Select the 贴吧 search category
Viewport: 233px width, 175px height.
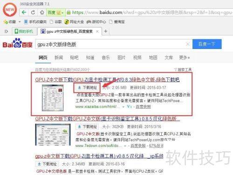click(74, 58)
